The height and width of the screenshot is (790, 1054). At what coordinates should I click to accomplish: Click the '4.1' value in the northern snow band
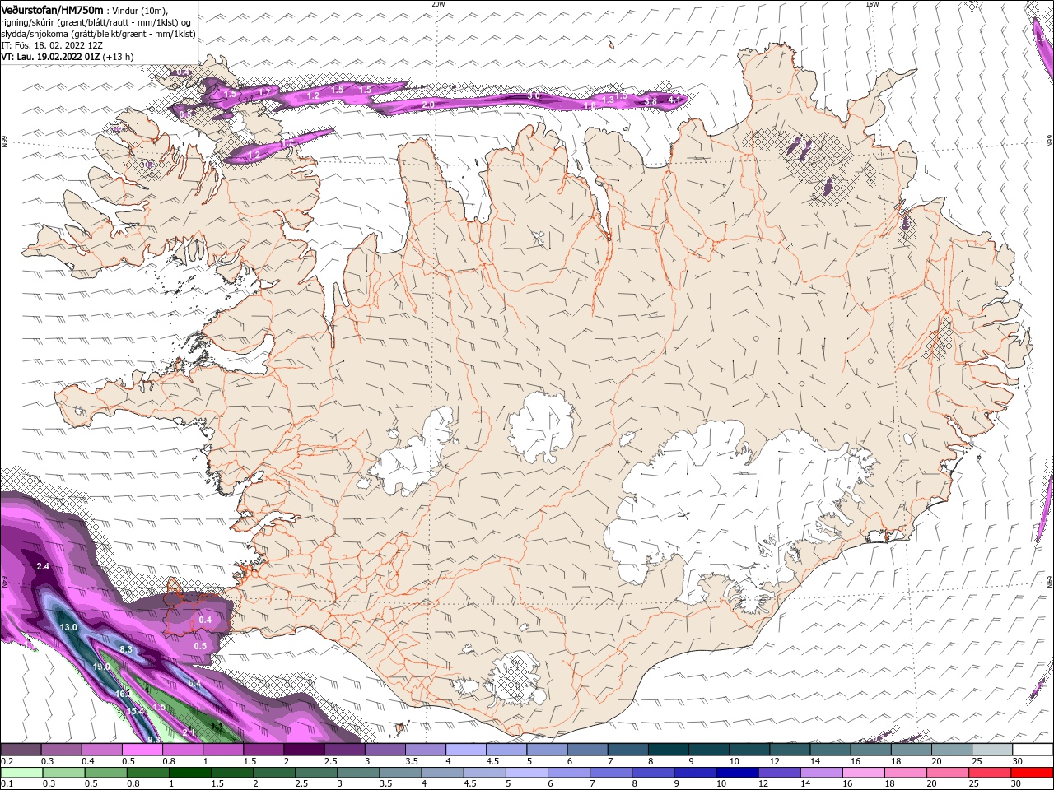click(674, 100)
